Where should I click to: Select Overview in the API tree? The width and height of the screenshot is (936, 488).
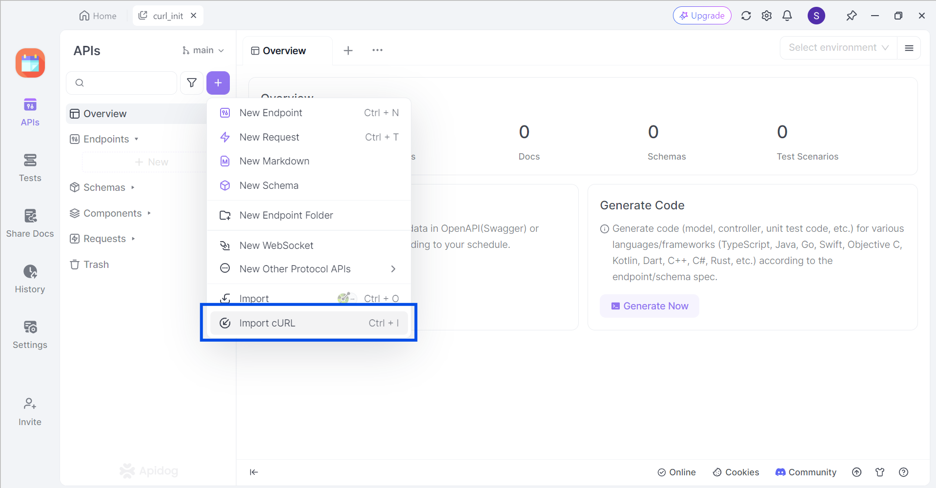point(137,114)
